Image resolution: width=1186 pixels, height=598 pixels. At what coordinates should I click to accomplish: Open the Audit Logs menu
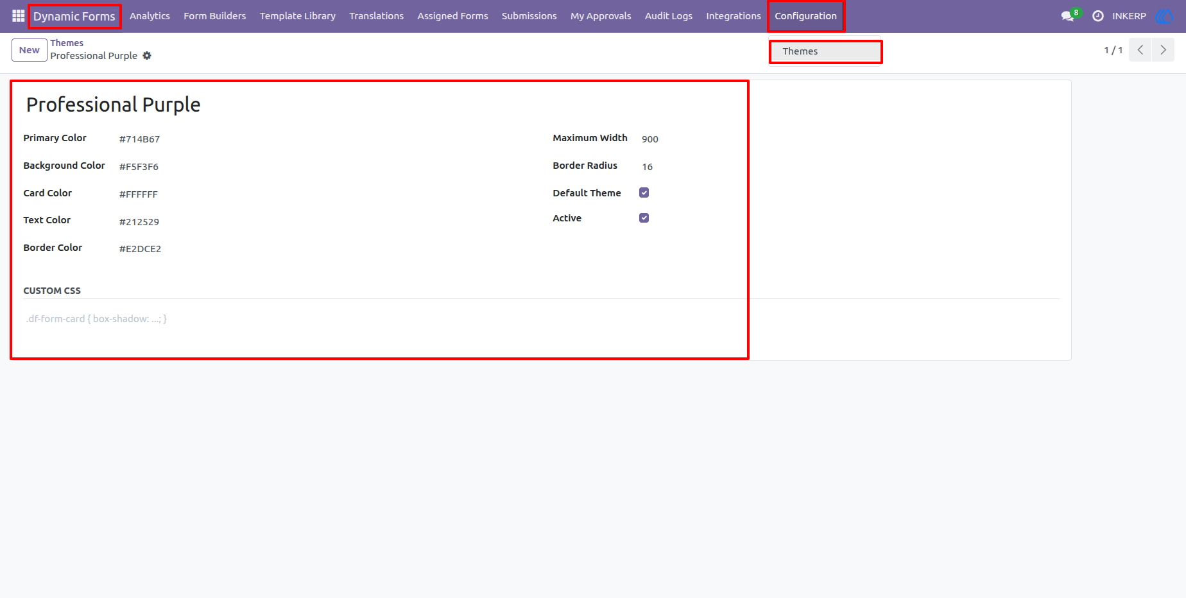point(669,16)
